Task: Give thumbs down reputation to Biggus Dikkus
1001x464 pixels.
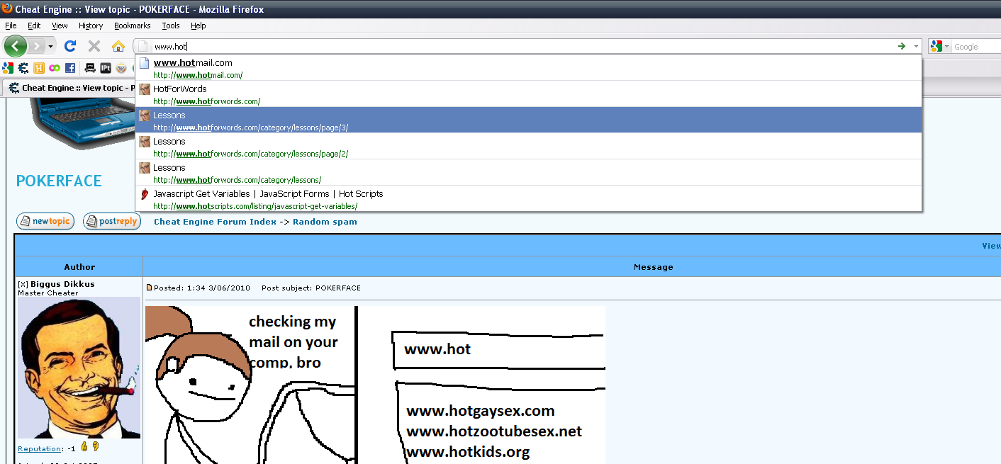Action: click(x=96, y=447)
